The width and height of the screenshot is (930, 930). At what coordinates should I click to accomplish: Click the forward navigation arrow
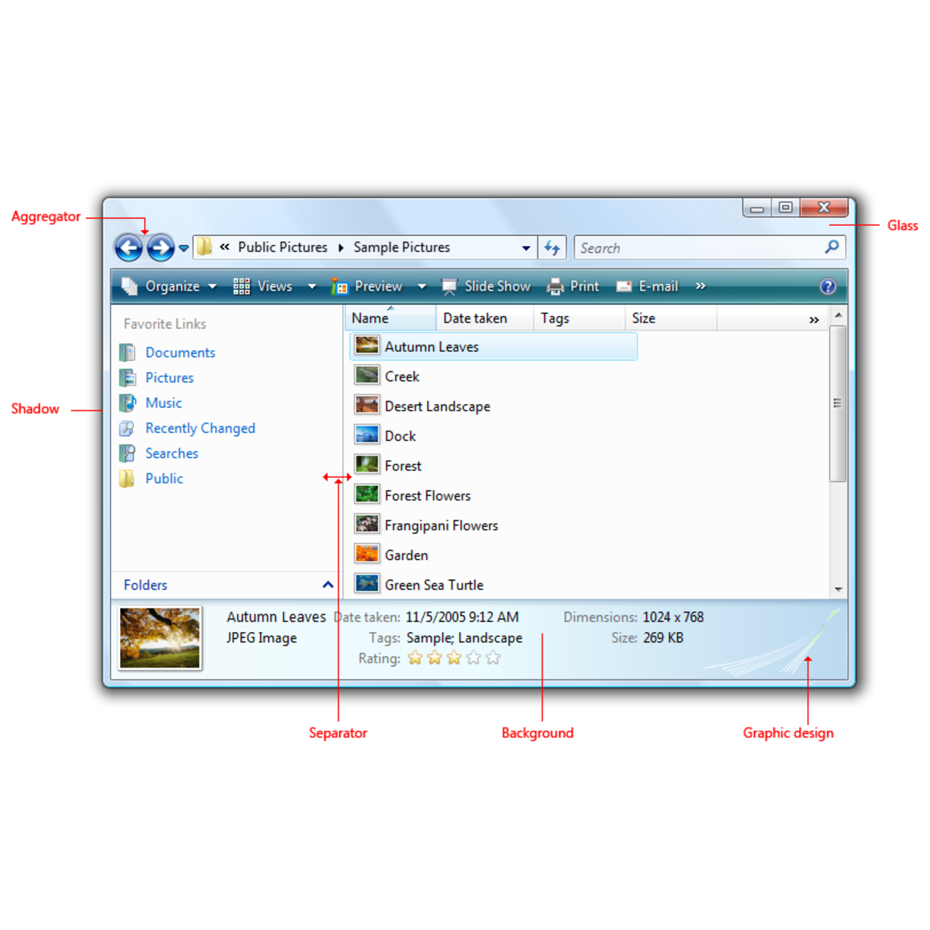[159, 247]
